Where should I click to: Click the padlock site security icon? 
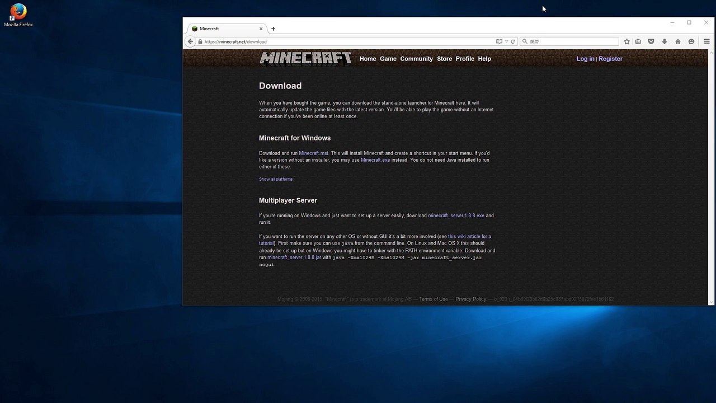200,41
